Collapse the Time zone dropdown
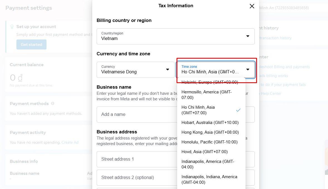Screen dimensions: 328x189 pos(216,70)
